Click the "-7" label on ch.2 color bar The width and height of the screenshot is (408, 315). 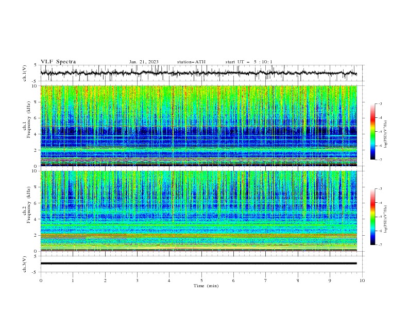380,244
